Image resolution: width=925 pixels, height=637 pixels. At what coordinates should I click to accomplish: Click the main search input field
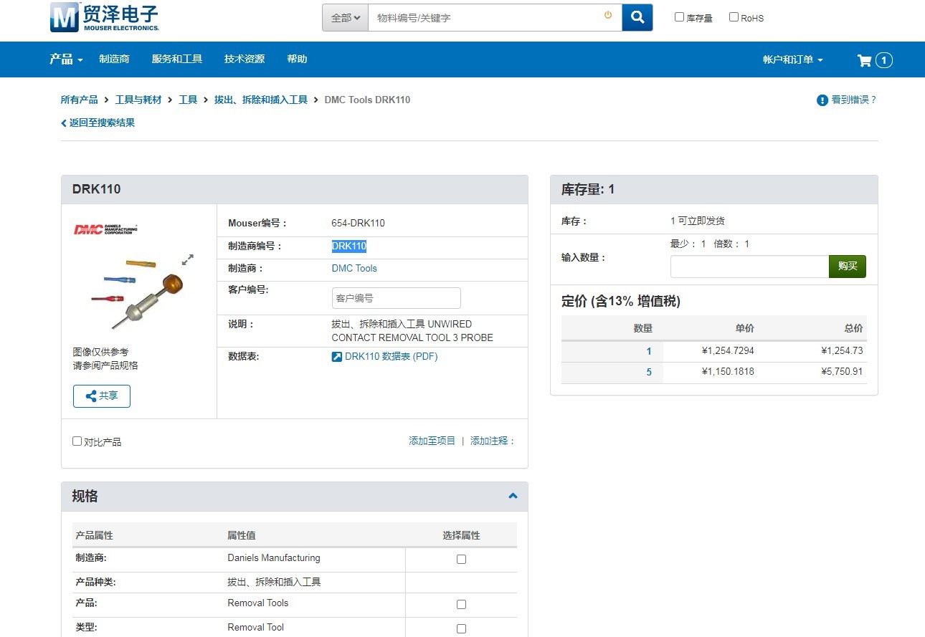pyautogui.click(x=495, y=17)
